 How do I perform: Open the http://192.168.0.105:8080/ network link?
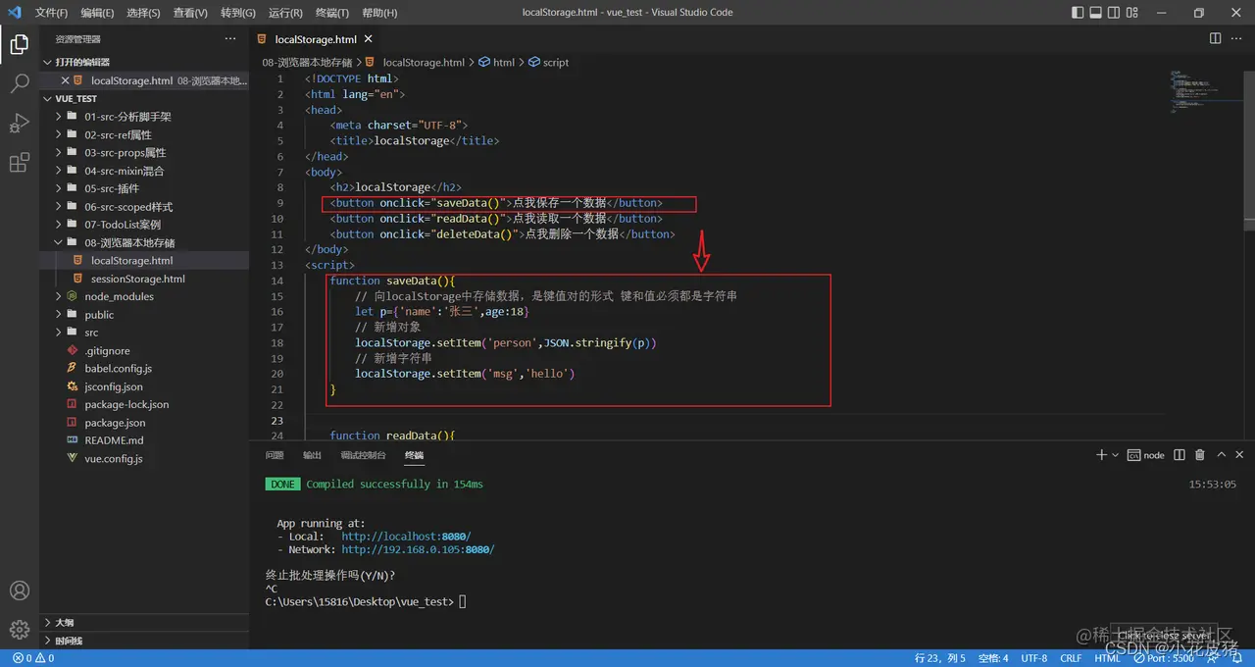click(x=418, y=550)
